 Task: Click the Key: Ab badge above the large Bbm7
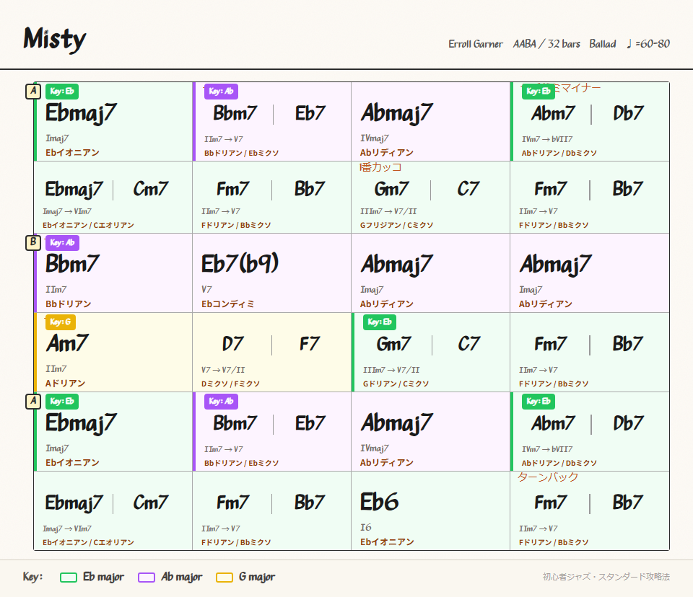point(61,243)
